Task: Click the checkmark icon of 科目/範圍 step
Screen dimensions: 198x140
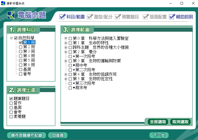Action: point(62,17)
